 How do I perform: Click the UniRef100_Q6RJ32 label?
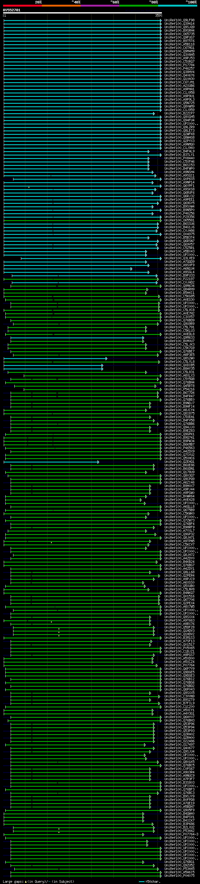click(x=179, y=196)
